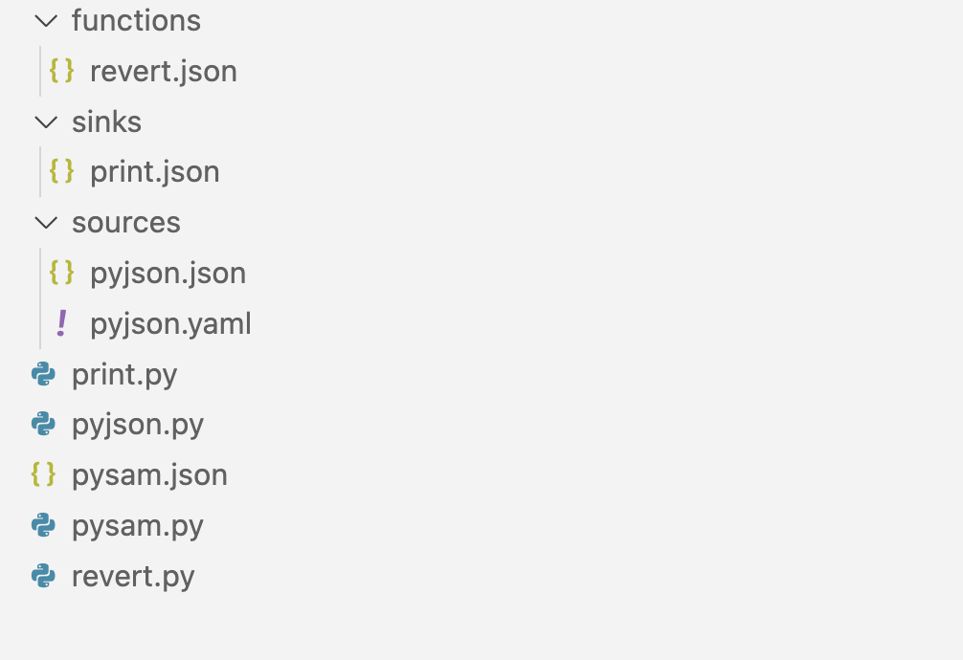Screen dimensions: 963x660
Task: Click the Python icon next to pyjson.py
Action: point(43,424)
